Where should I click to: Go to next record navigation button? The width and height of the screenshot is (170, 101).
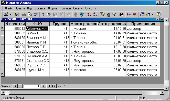tap(44, 86)
